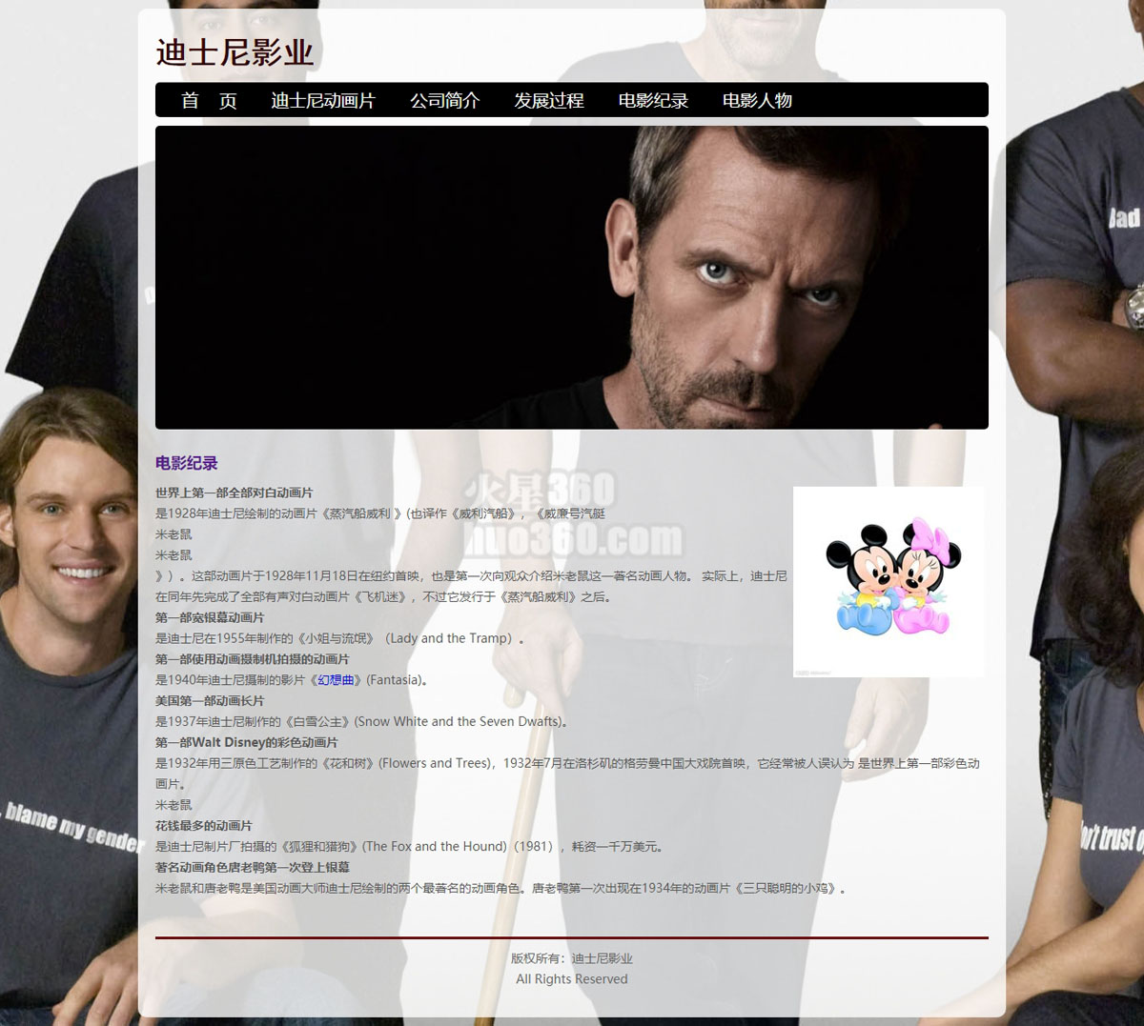Open the 迪士尼动画片 menu item
Image resolution: width=1144 pixels, height=1026 pixels.
[323, 100]
